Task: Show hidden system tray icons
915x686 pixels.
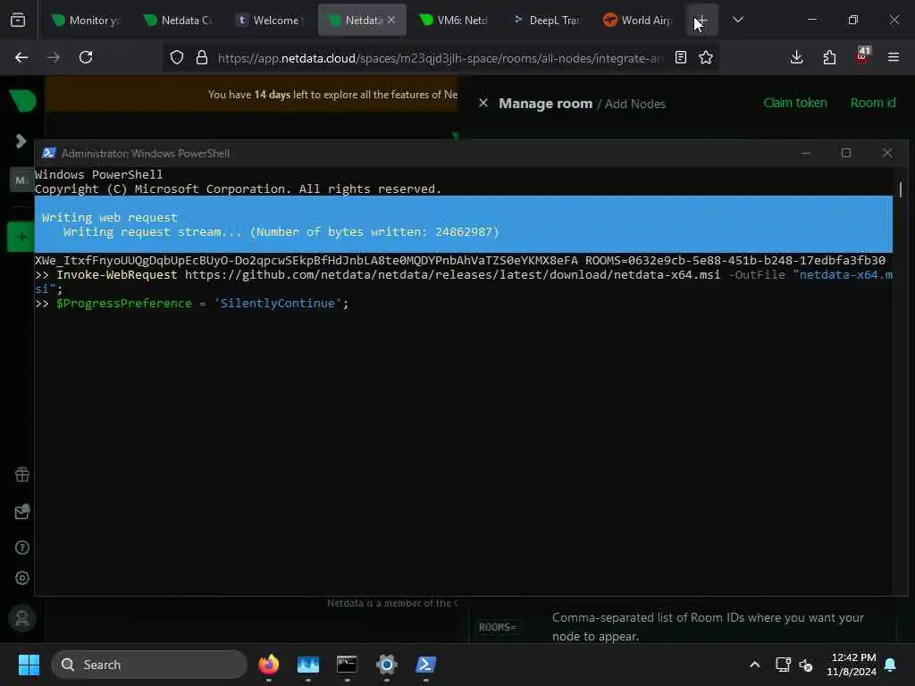Action: (x=754, y=665)
